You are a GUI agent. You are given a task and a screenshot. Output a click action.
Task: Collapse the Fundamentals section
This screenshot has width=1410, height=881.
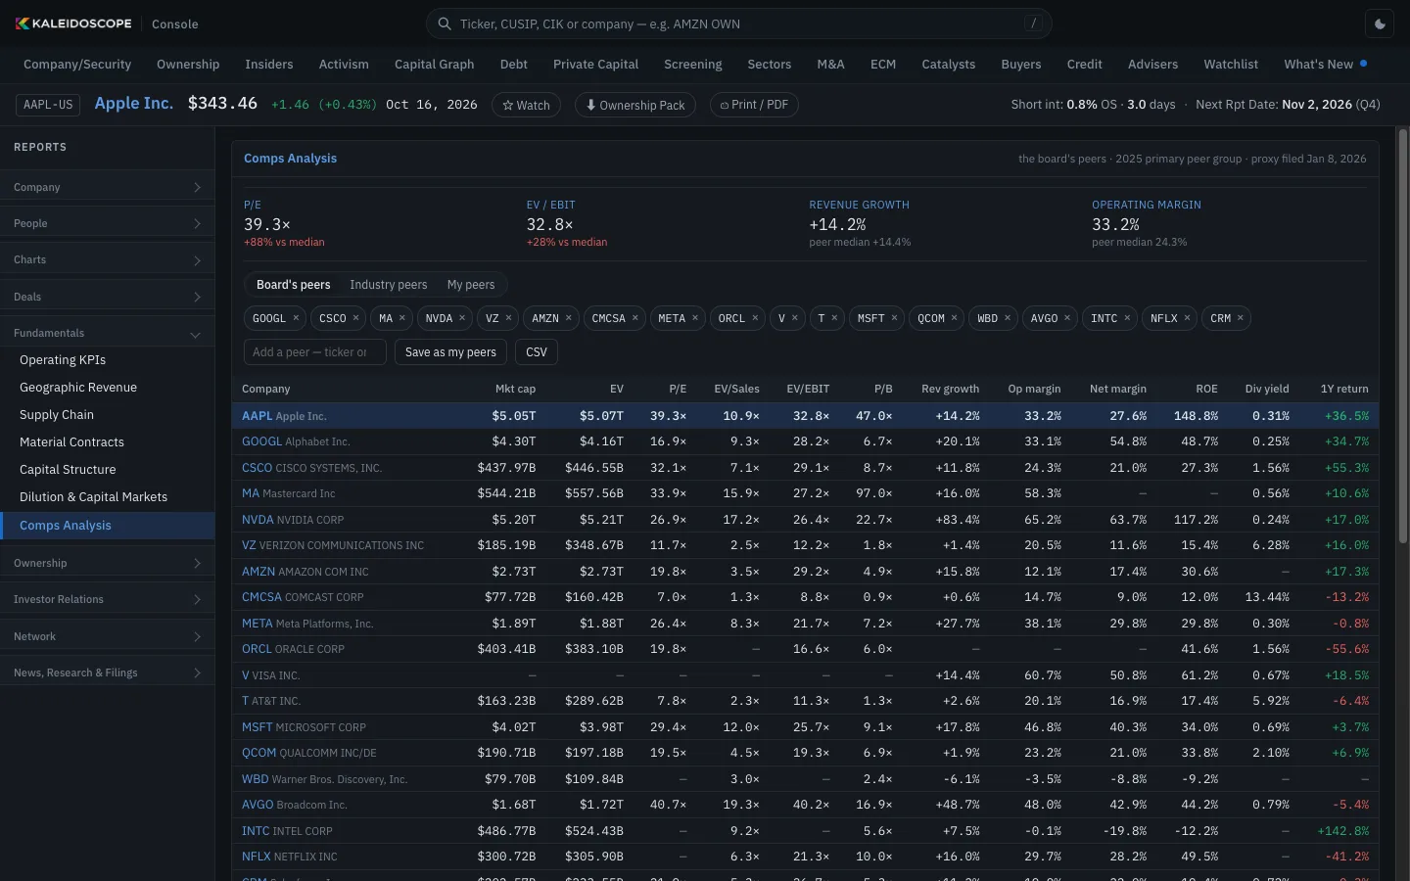click(x=107, y=333)
